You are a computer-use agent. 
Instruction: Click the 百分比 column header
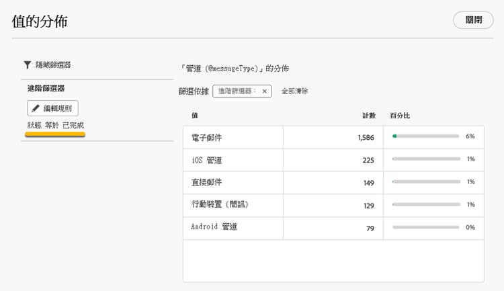coord(400,116)
